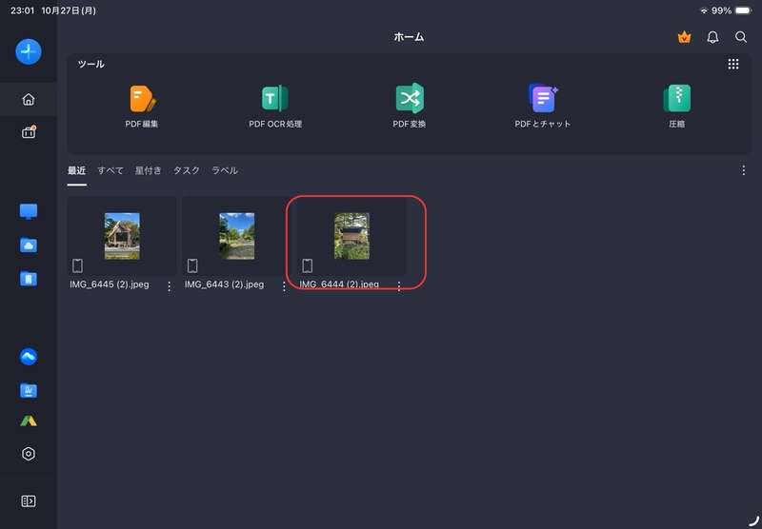This screenshot has width=762, height=529.
Task: Tap the device icon on IMG_6445 card
Action: [77, 265]
